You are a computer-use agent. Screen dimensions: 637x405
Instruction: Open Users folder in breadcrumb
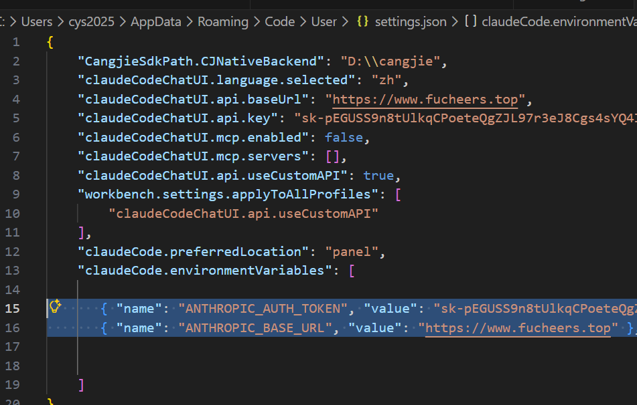click(x=37, y=21)
